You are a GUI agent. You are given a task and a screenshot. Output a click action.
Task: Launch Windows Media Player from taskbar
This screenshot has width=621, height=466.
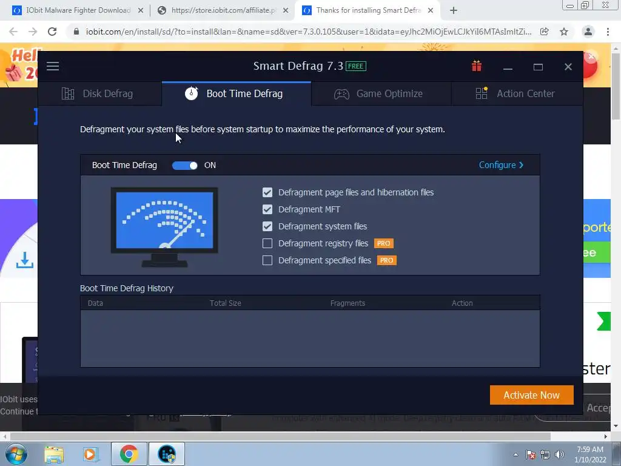pyautogui.click(x=90, y=454)
